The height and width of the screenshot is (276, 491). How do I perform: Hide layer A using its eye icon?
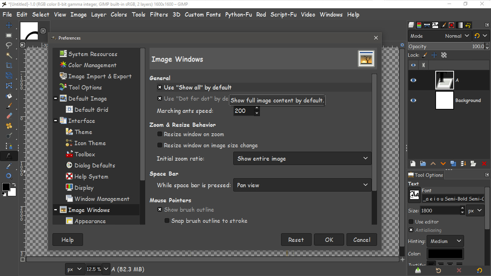point(413,80)
